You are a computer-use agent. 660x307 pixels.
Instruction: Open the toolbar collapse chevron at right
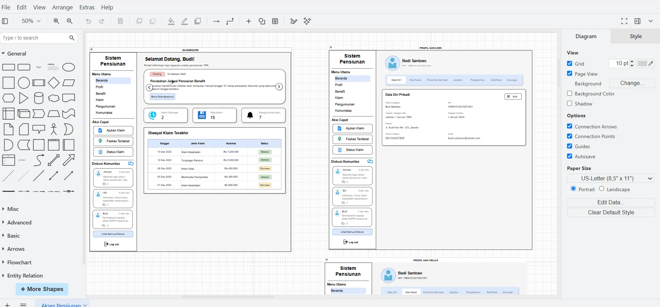tap(651, 21)
